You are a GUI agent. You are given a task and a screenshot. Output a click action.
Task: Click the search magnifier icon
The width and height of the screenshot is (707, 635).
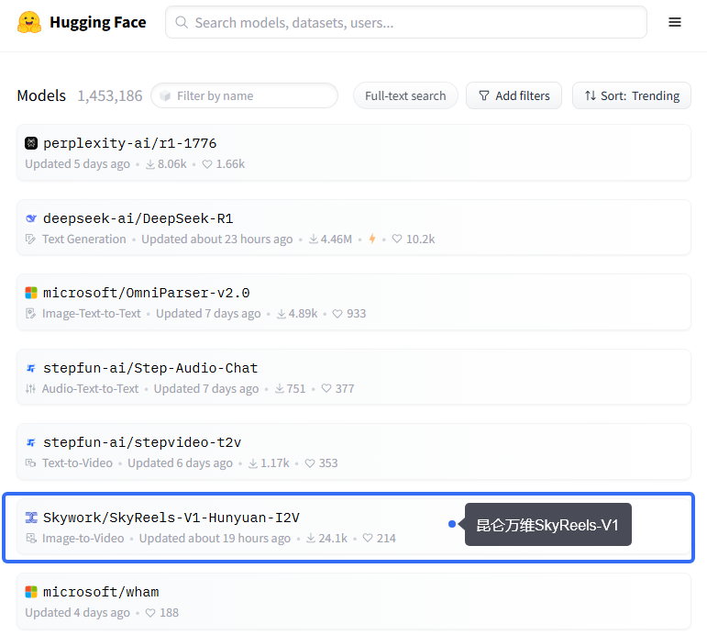click(x=182, y=22)
